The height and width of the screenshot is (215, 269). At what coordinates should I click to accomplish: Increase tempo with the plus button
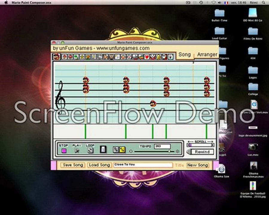click(x=178, y=151)
